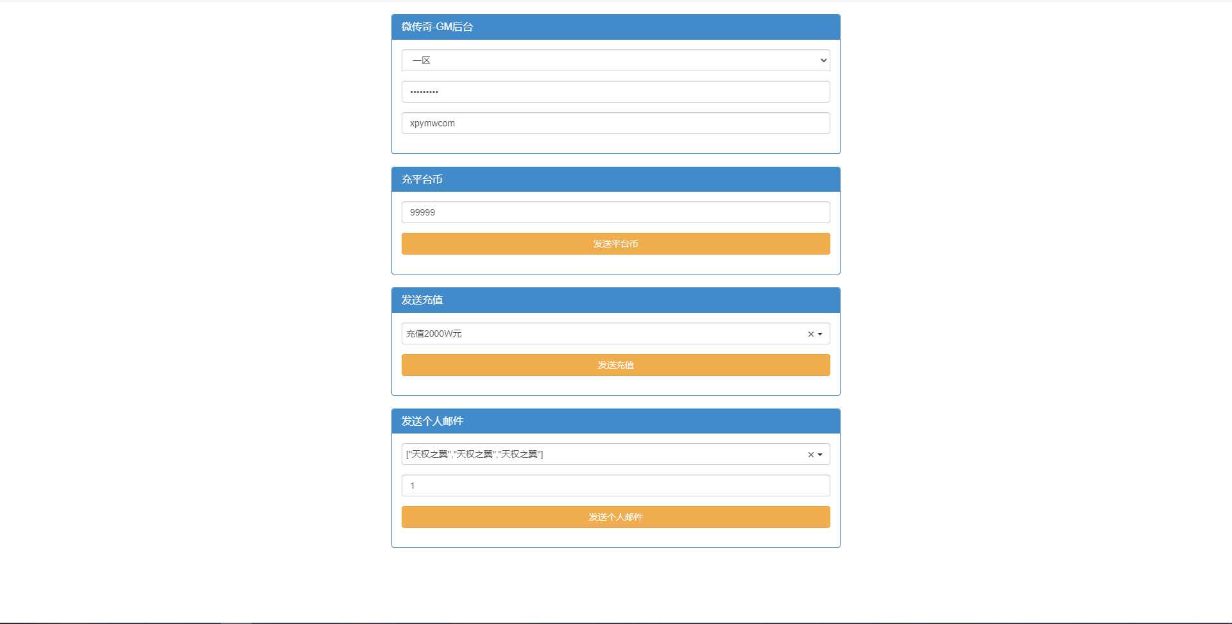Image resolution: width=1232 pixels, height=624 pixels.
Task: Click the 发送充值 panel header
Action: pos(615,300)
